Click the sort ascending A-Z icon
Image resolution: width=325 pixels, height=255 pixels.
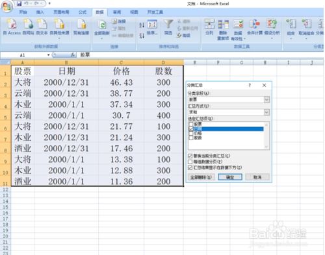(142, 25)
